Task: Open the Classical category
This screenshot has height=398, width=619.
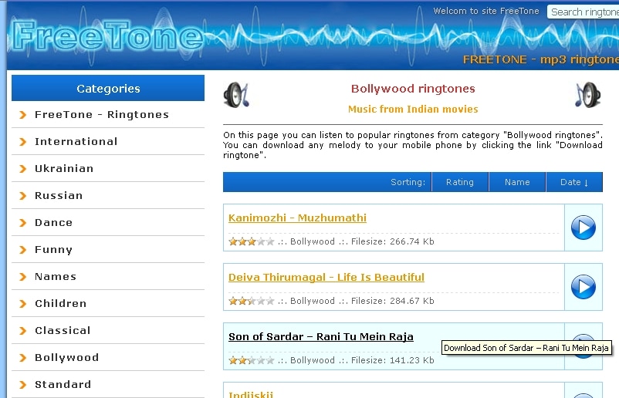Action: [x=63, y=331]
